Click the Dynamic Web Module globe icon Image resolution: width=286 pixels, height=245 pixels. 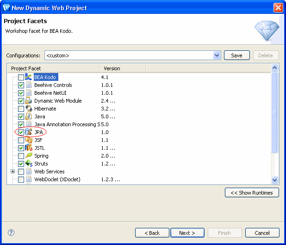click(x=28, y=101)
